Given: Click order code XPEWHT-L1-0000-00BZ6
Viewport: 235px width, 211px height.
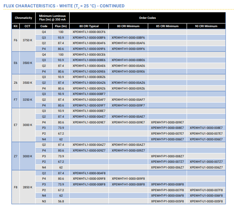Looking at the screenshot, I should point(89,77).
